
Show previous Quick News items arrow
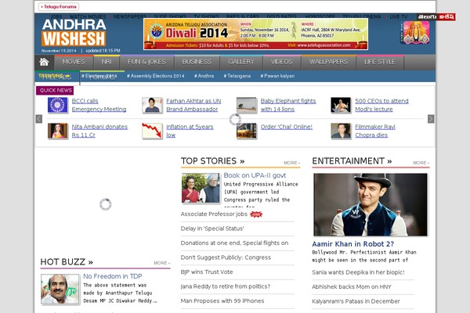tap(39, 119)
